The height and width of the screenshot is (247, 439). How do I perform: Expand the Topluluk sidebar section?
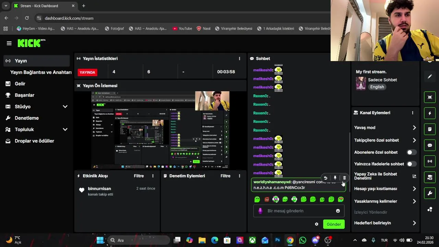[65, 130]
